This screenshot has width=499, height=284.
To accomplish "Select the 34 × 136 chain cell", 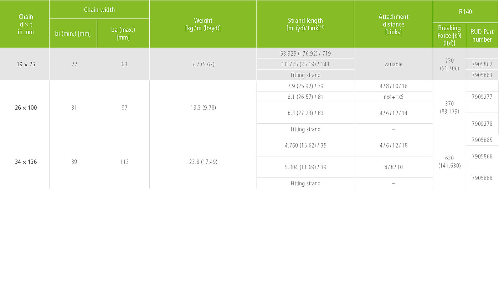I will coord(26,162).
